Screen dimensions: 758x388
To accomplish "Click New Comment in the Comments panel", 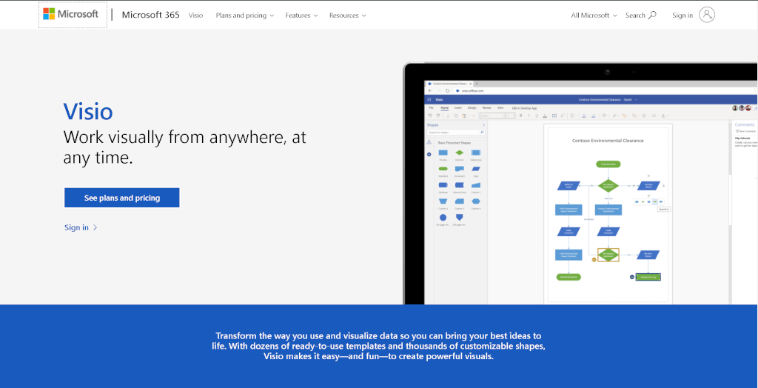I will (x=745, y=131).
